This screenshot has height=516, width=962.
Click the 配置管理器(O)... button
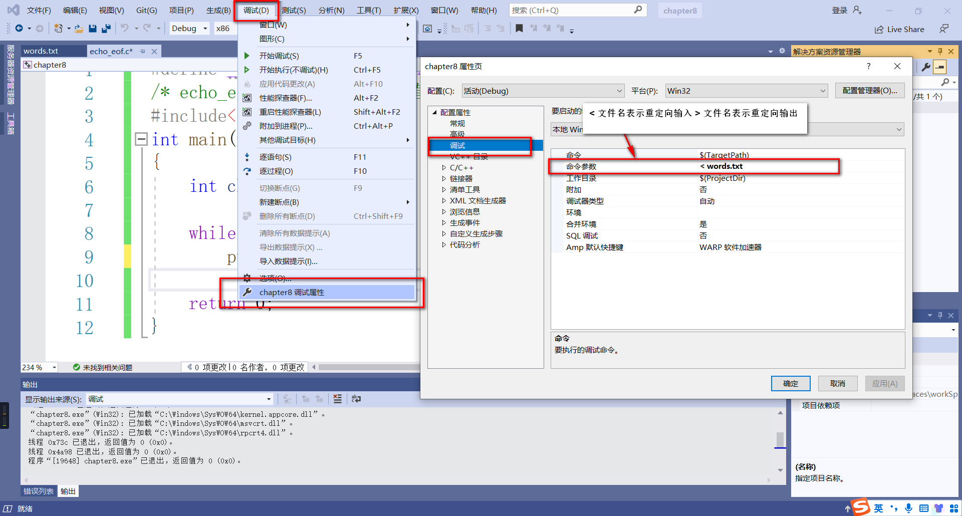click(870, 91)
